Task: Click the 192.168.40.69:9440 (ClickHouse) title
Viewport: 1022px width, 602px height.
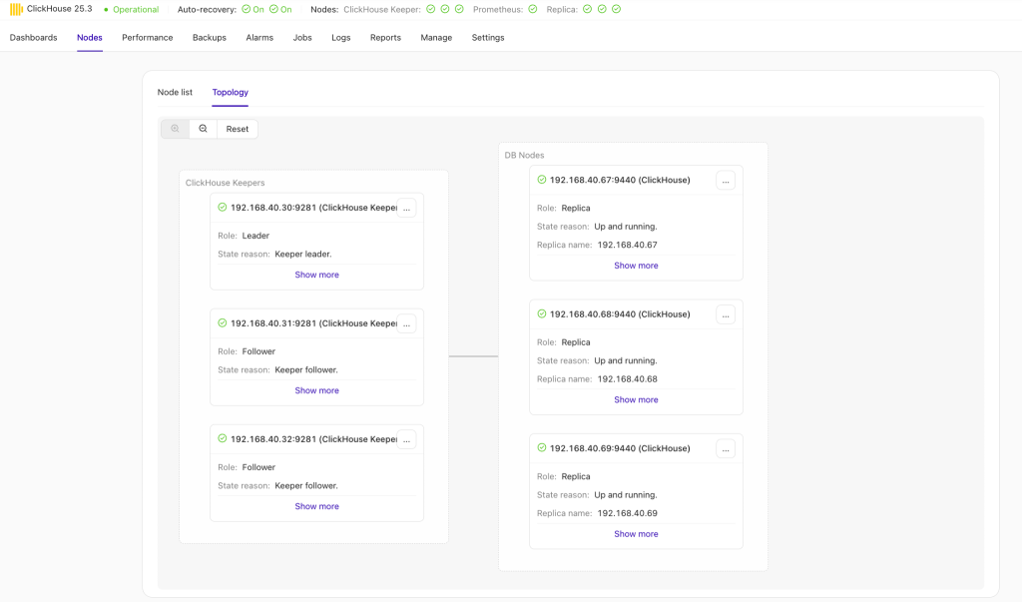Action: (x=620, y=448)
